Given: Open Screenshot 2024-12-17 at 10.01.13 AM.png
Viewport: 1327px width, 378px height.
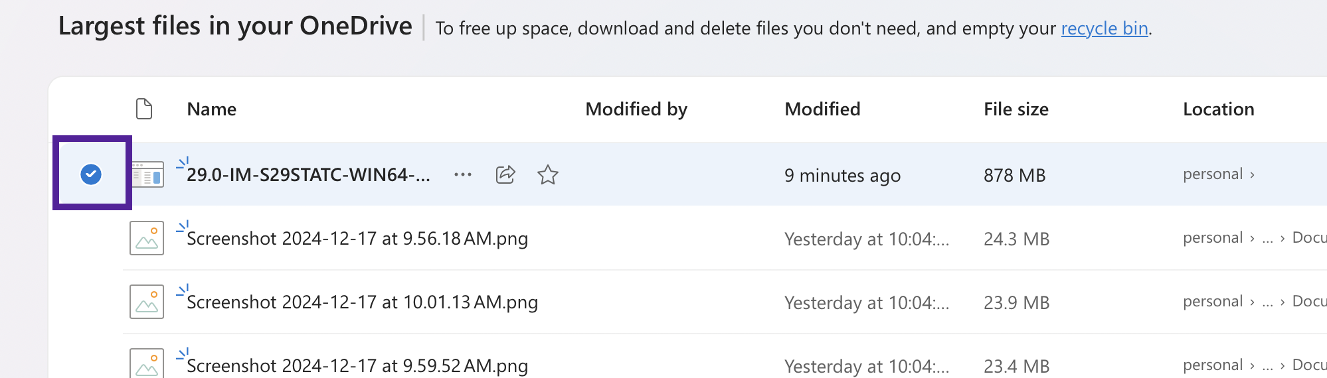Looking at the screenshot, I should 362,302.
